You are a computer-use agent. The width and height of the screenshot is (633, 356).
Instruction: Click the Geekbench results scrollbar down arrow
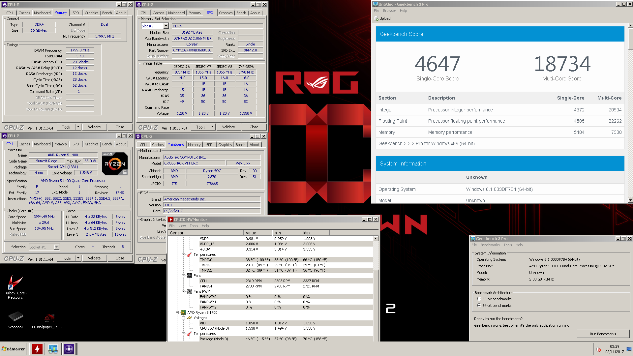click(x=630, y=200)
